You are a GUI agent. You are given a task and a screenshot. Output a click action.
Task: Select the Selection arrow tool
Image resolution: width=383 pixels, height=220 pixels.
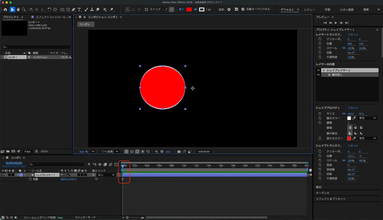click(x=12, y=10)
